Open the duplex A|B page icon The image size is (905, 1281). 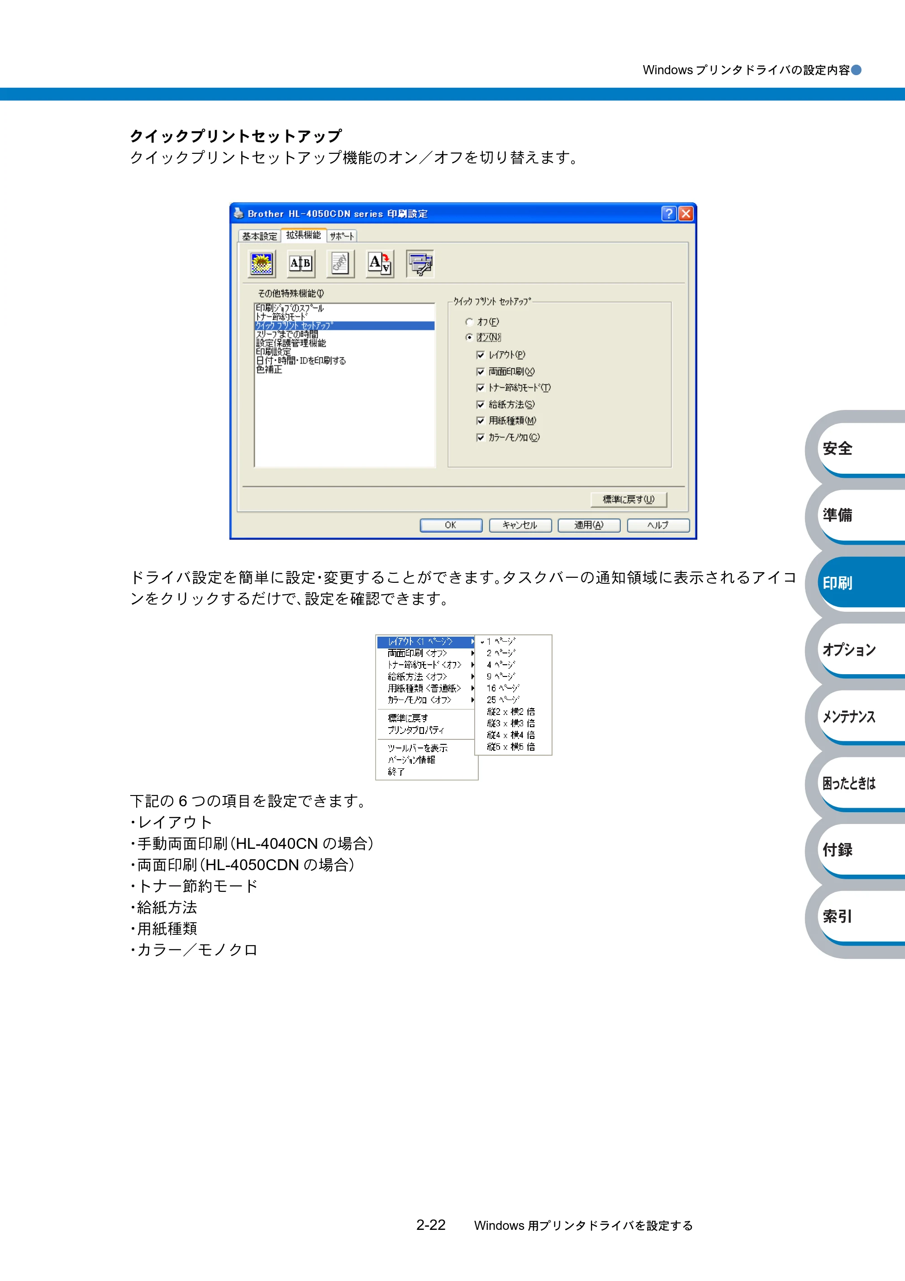301,264
